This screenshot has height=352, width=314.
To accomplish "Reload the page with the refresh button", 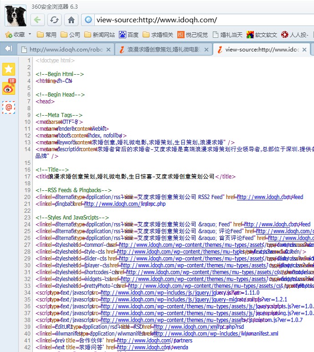I will coord(54,20).
